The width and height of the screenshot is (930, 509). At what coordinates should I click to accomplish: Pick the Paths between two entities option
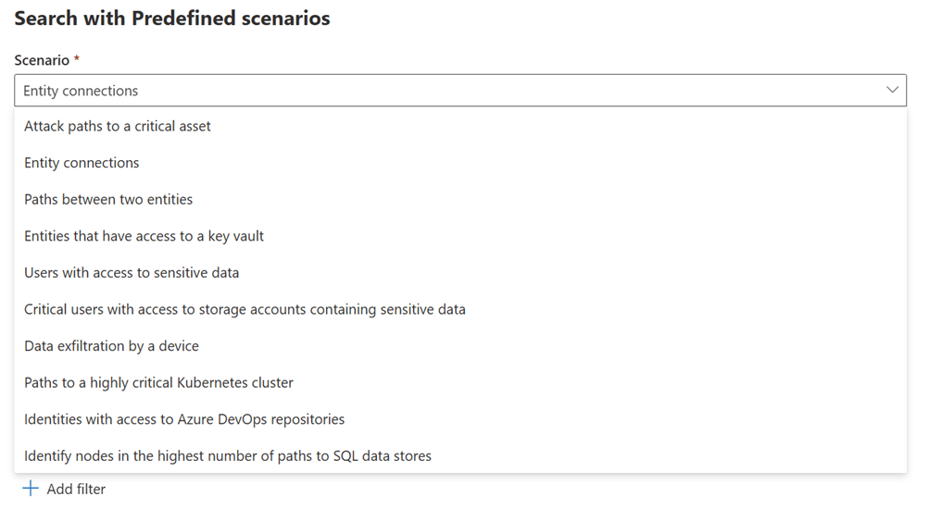pyautogui.click(x=108, y=199)
